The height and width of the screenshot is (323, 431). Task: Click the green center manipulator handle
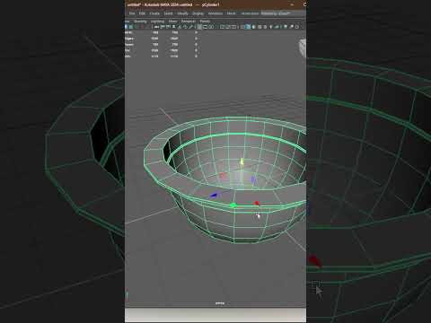pos(233,205)
